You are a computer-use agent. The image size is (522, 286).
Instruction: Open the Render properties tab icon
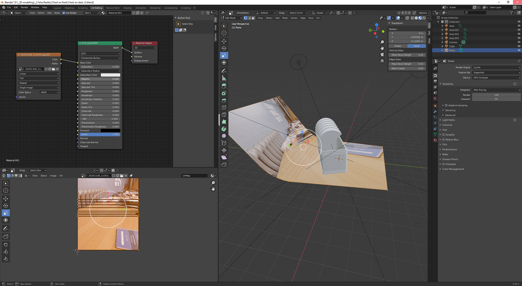(x=435, y=75)
